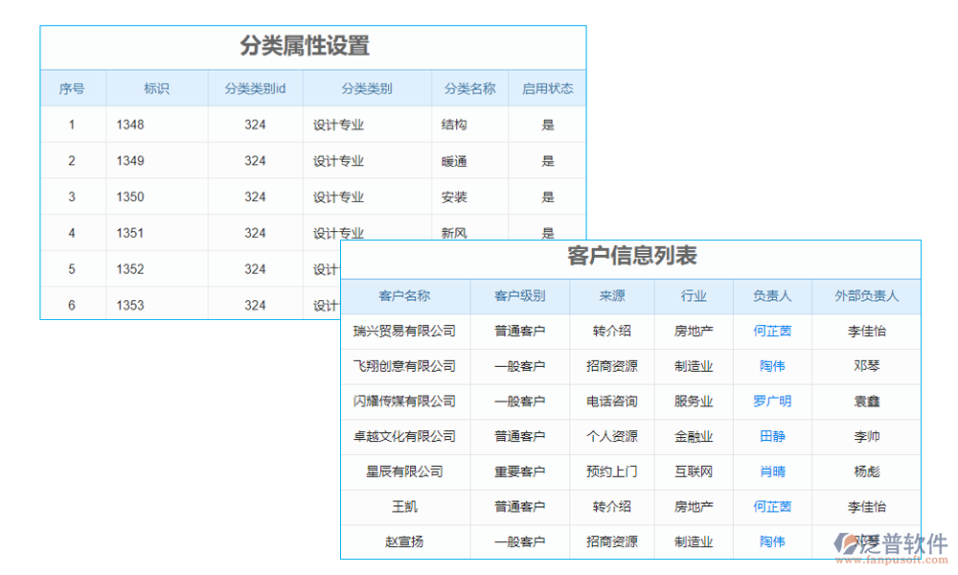Click the 来源 column header
958x575 pixels.
[x=612, y=296]
